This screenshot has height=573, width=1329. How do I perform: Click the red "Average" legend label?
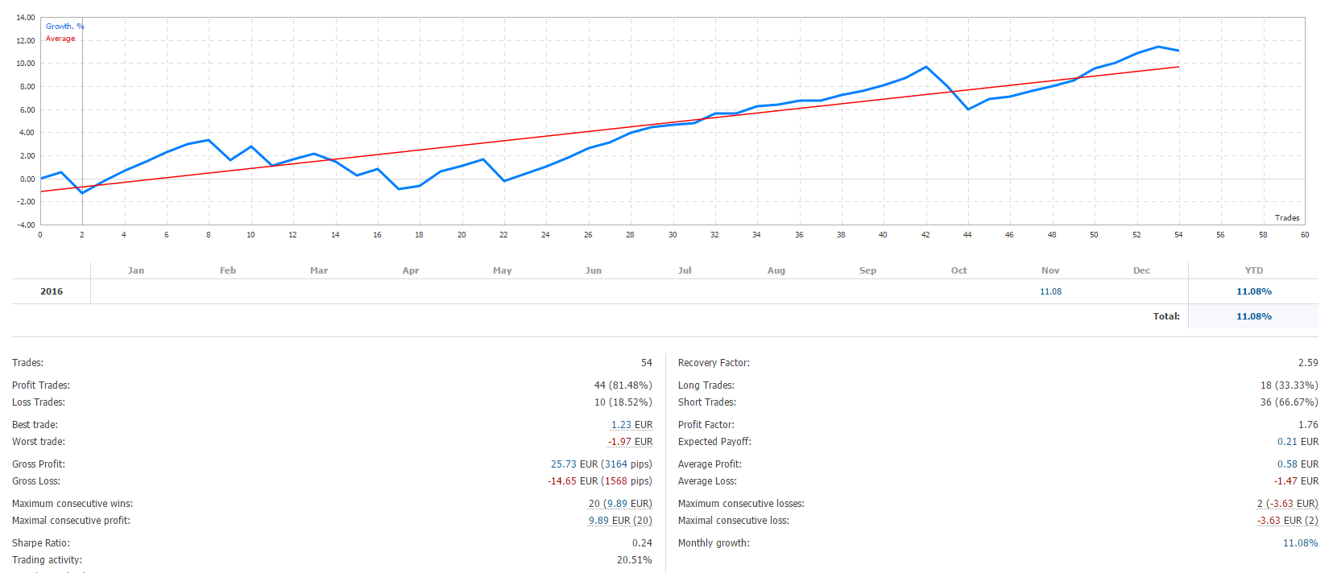pyautogui.click(x=60, y=39)
